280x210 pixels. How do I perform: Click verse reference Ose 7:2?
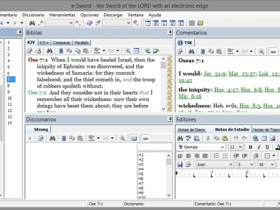[37, 93]
